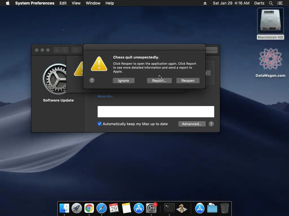Open Notification Center list icon
Image resolution: width=289 pixels, height=216 pixels.
tap(280, 3)
